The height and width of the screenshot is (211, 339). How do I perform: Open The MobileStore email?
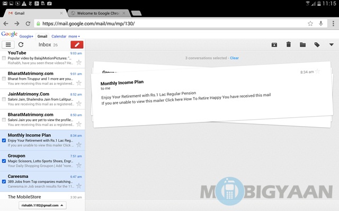[42, 197]
